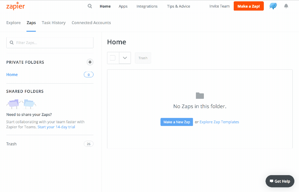
Task: Click the Zapier logo
Action: [16, 6]
